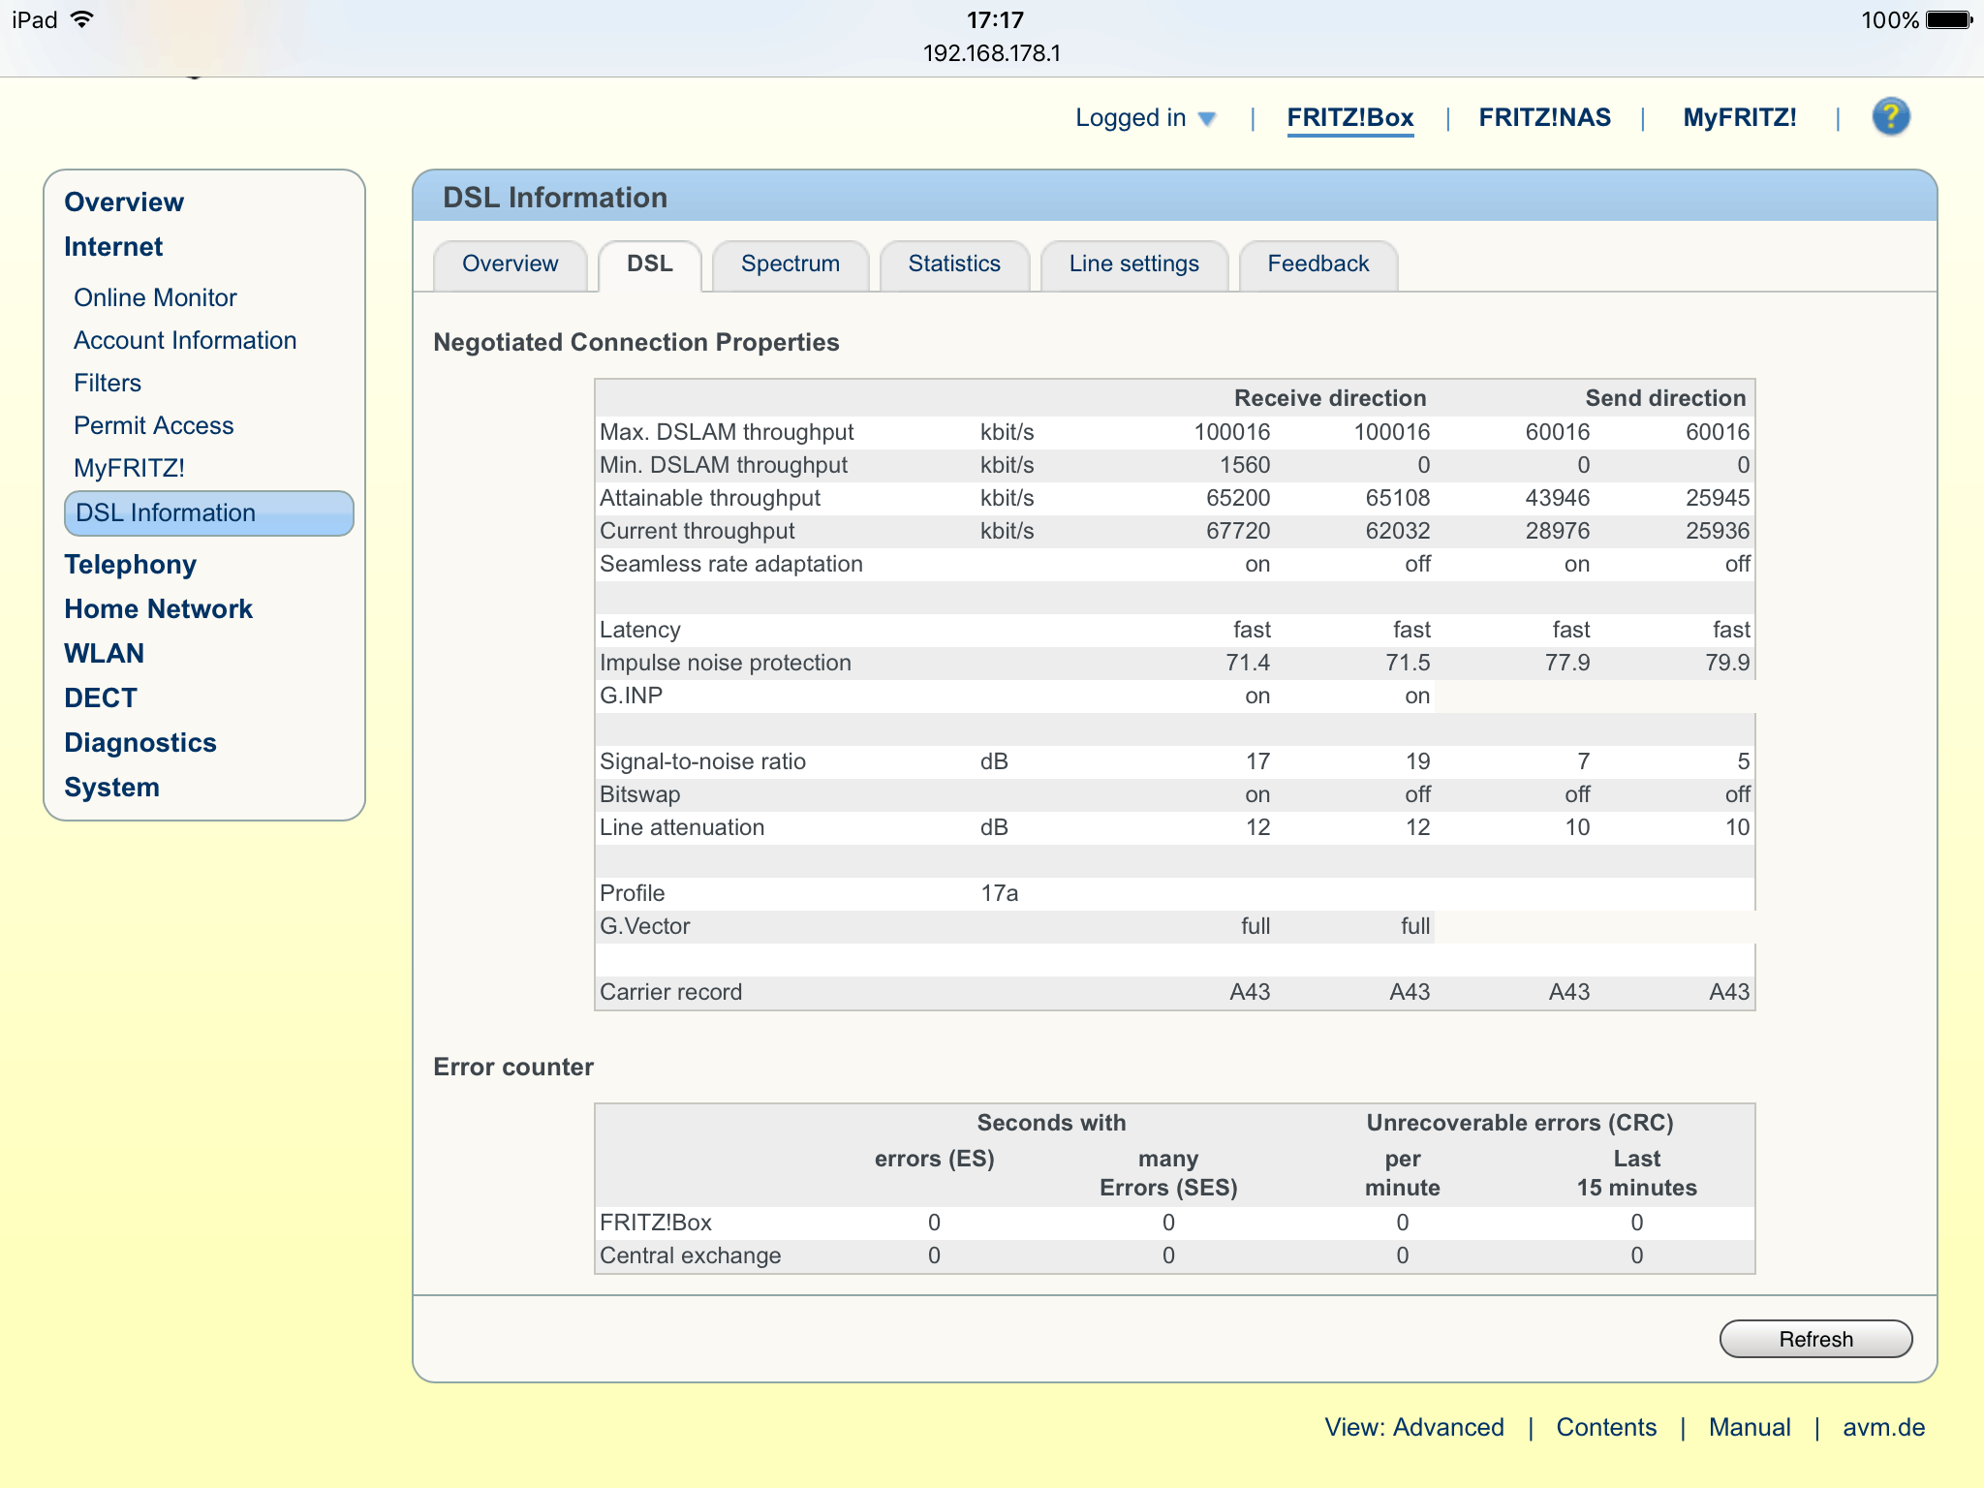1984x1488 pixels.
Task: Tap the battery indicator icon
Action: pyautogui.click(x=1947, y=19)
